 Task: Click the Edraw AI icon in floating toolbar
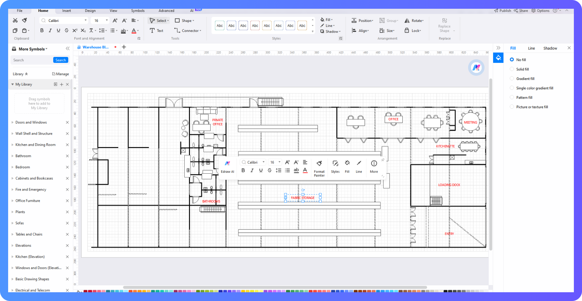click(x=227, y=163)
